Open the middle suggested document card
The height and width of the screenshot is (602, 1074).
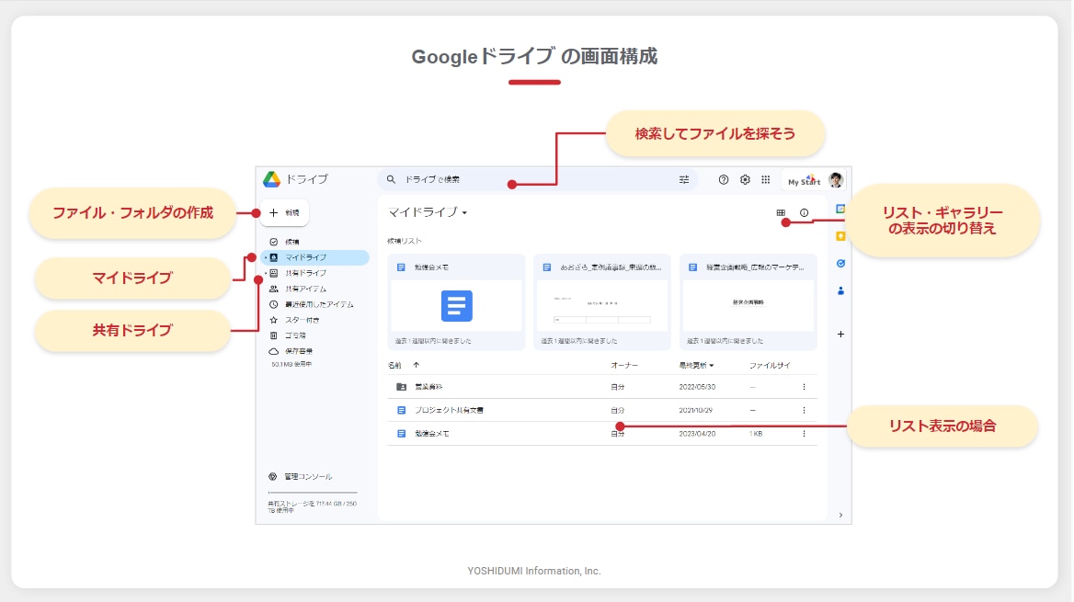(x=602, y=302)
